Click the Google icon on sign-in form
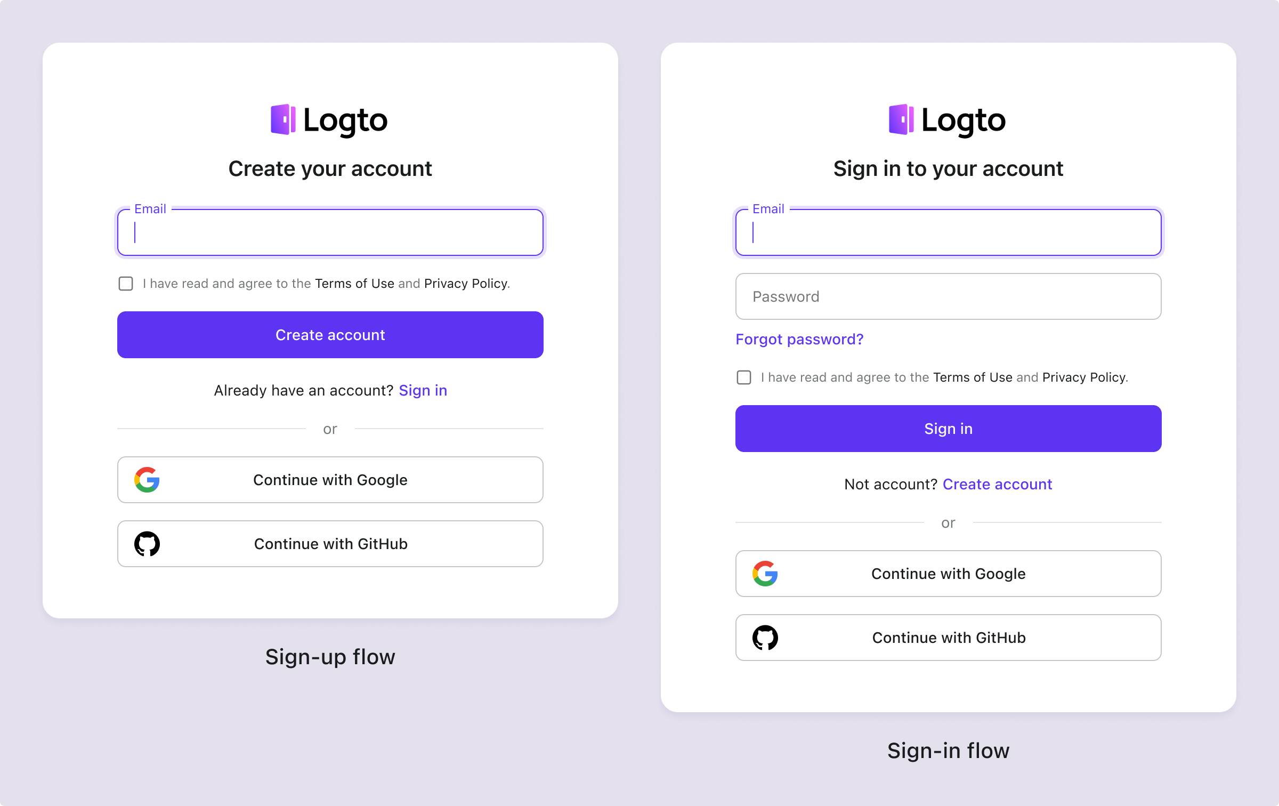1279x806 pixels. (x=765, y=573)
